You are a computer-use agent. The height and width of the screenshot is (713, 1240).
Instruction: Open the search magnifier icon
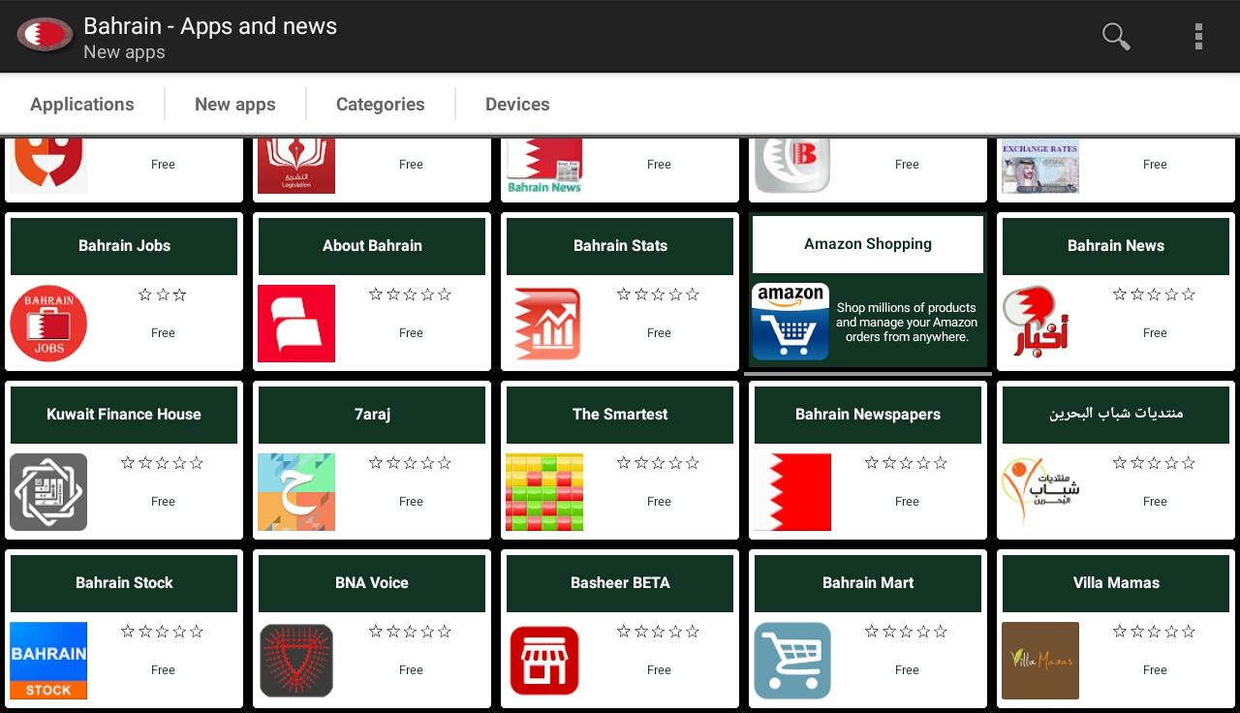point(1116,37)
